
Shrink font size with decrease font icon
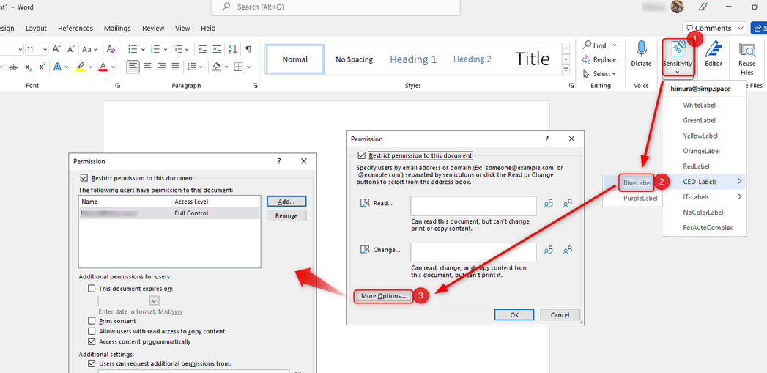(71, 49)
